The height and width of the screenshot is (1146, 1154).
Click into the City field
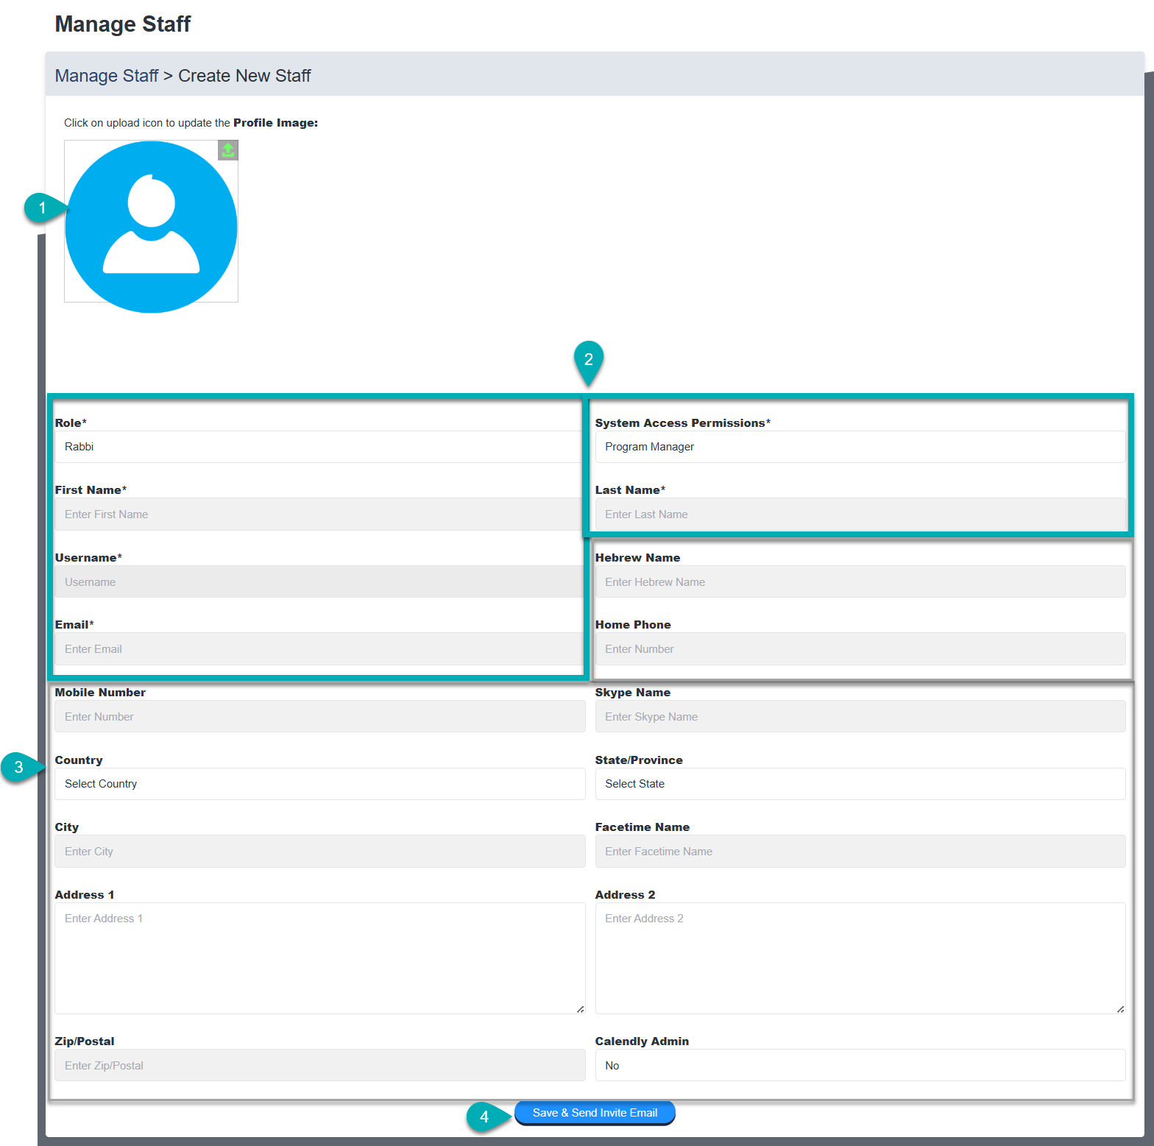[319, 852]
